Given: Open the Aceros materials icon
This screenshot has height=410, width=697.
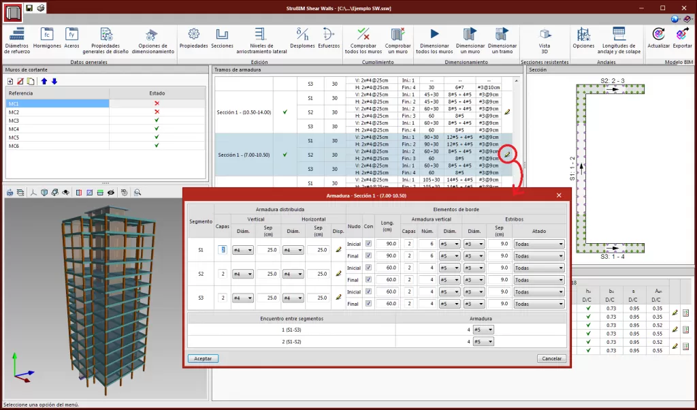Looking at the screenshot, I should (x=71, y=34).
